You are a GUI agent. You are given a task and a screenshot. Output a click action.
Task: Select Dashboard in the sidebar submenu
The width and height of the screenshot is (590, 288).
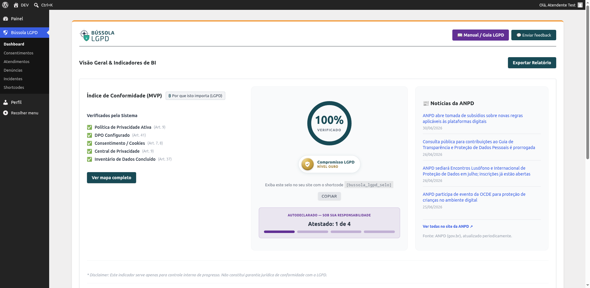(x=25, y=44)
